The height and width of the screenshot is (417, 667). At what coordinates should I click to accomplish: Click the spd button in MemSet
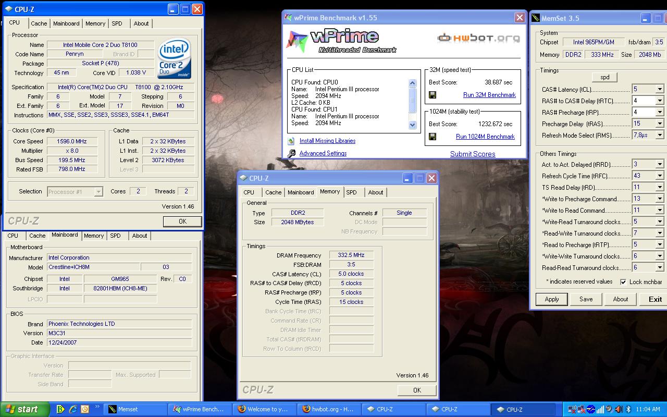click(x=605, y=77)
